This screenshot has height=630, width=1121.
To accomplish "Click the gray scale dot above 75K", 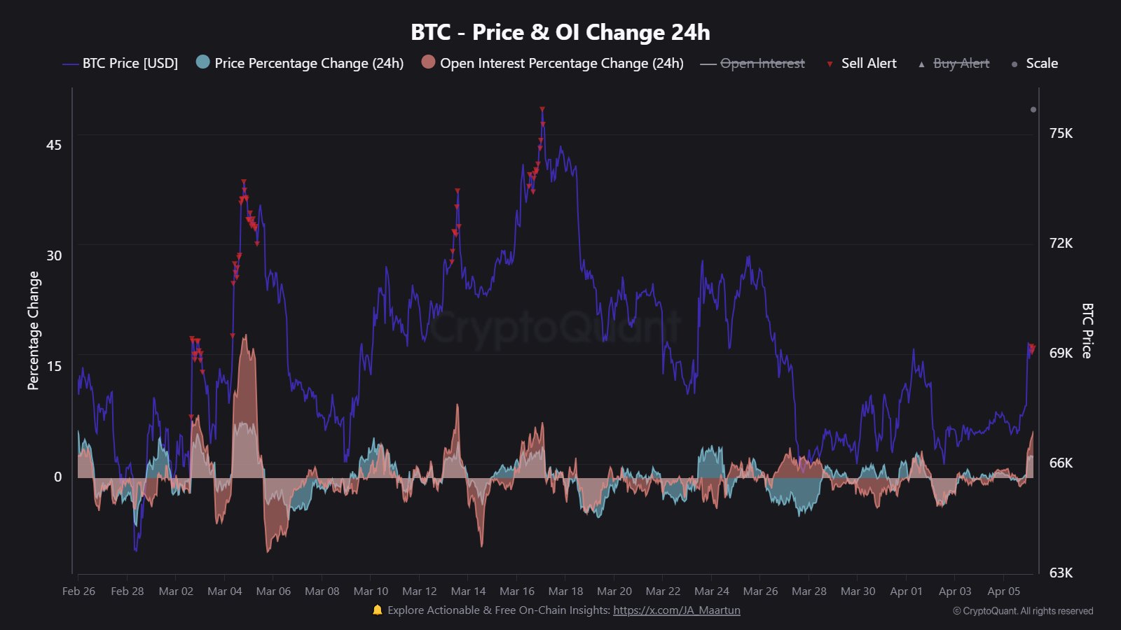I will click(x=1033, y=110).
